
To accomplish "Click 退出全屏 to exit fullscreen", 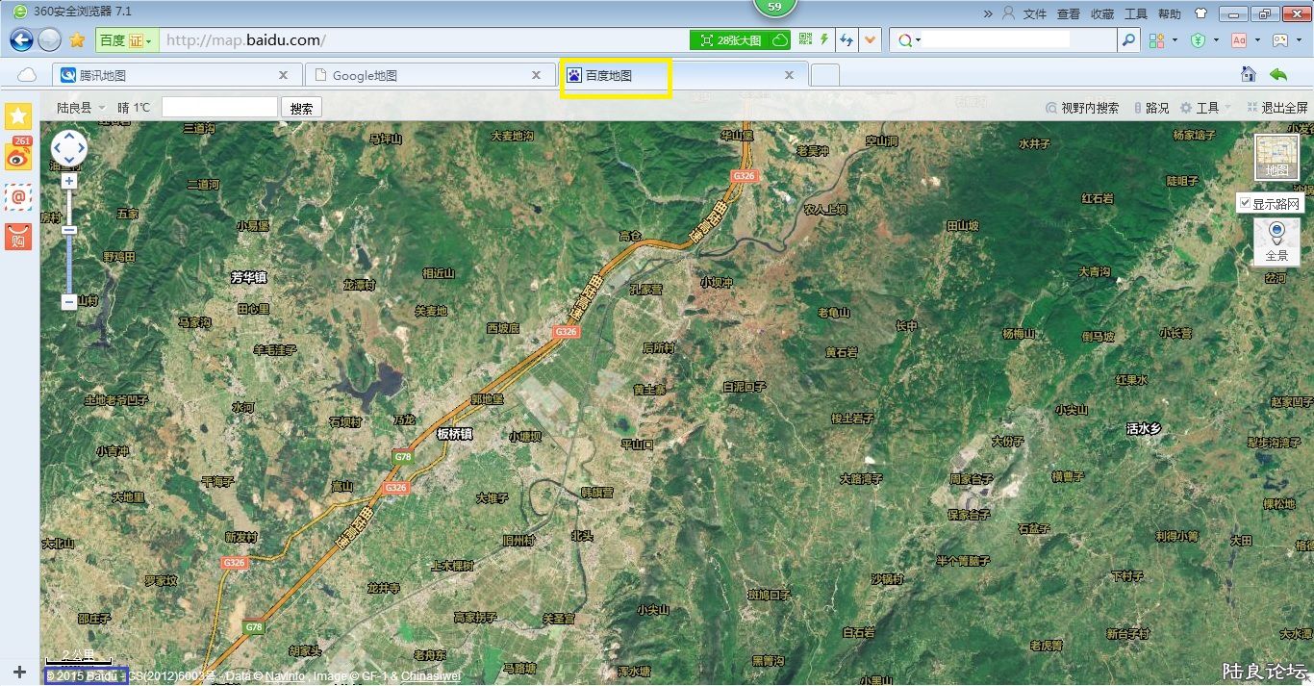I will pyautogui.click(x=1277, y=108).
